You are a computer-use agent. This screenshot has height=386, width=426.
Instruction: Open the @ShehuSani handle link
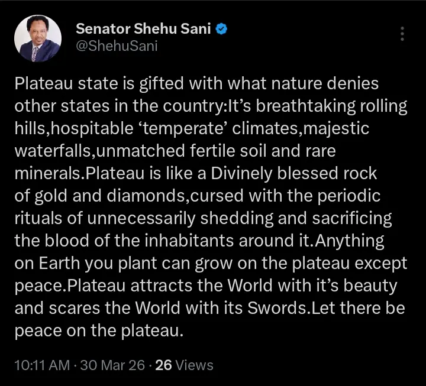[117, 46]
